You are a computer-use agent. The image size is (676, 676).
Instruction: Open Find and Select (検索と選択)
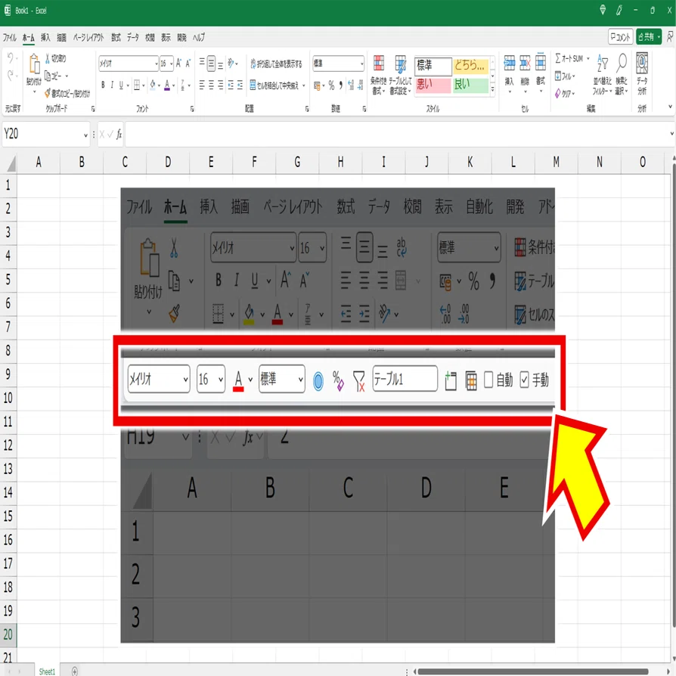click(x=622, y=74)
